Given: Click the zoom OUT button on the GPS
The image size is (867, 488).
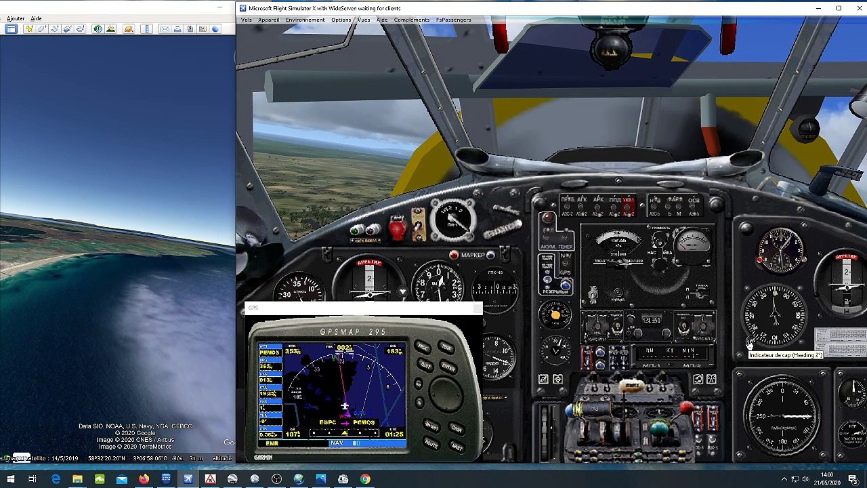Looking at the screenshot, I should coord(419,384).
